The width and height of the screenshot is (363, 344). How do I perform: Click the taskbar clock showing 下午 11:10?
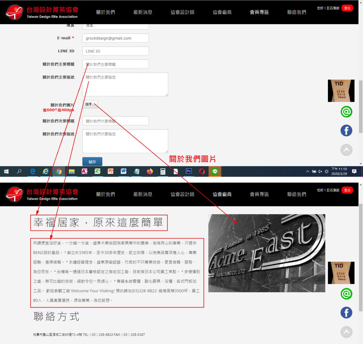pyautogui.click(x=339, y=171)
